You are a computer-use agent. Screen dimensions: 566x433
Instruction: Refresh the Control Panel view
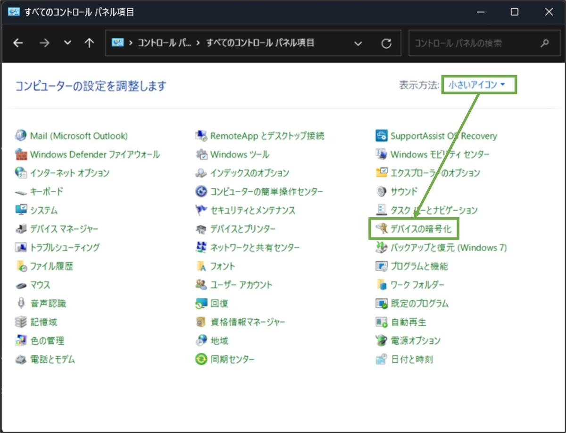pos(386,43)
